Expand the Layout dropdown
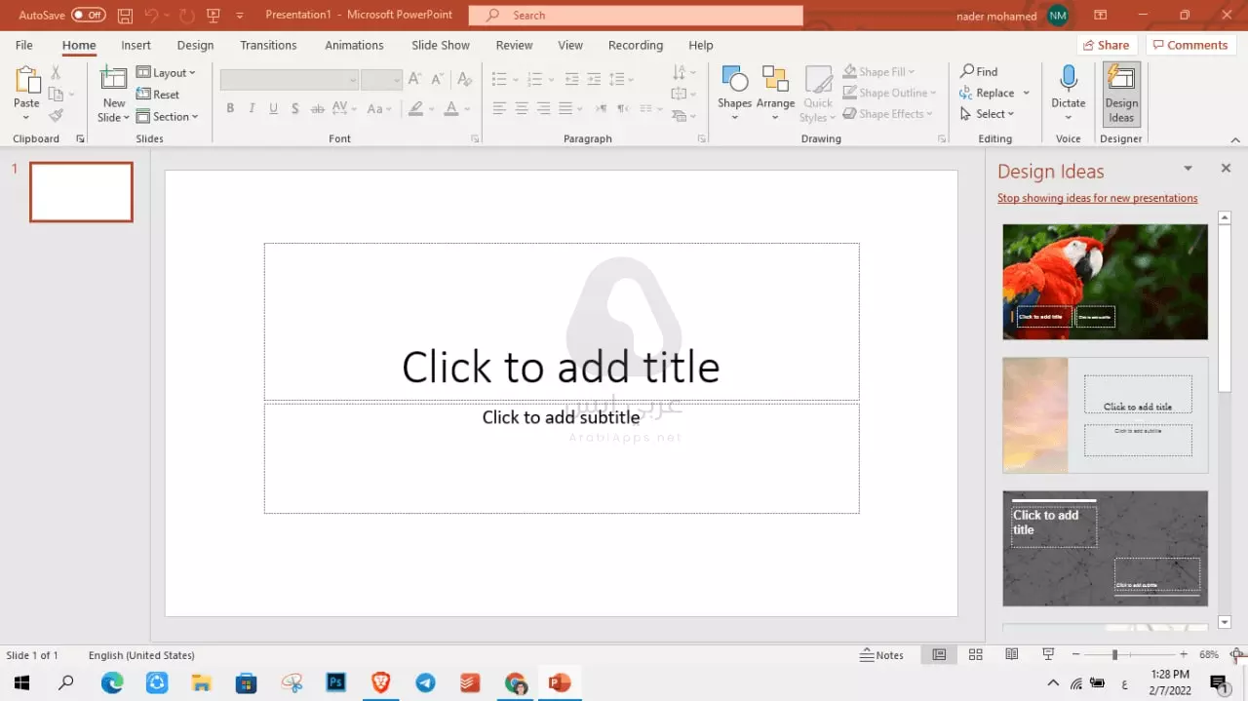The width and height of the screenshot is (1248, 701). click(x=166, y=72)
